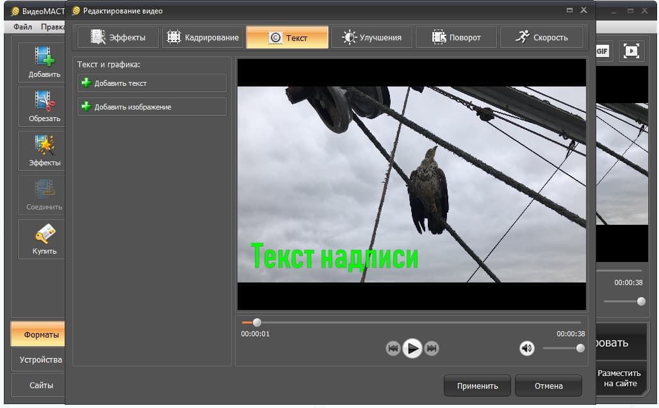Apply changes with the Применить button

[x=478, y=386]
